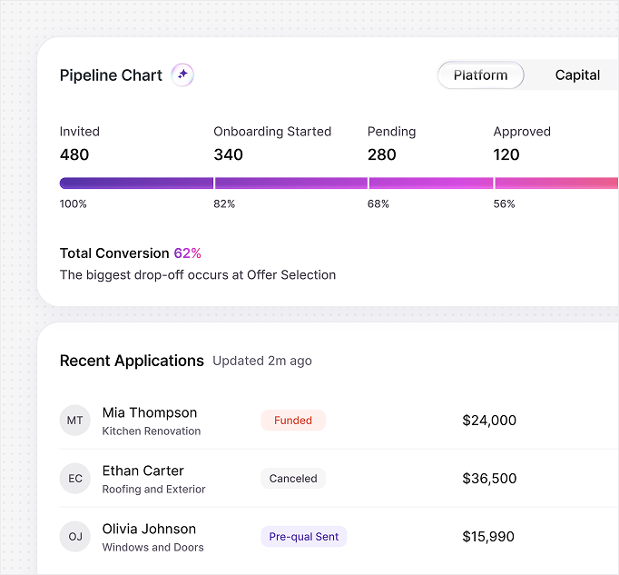Select the Onboarding Started bar segment

pos(291,183)
